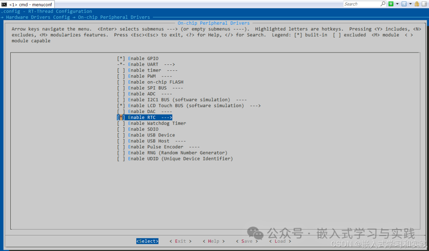
Task: Click the < Save > button
Action: point(247,241)
